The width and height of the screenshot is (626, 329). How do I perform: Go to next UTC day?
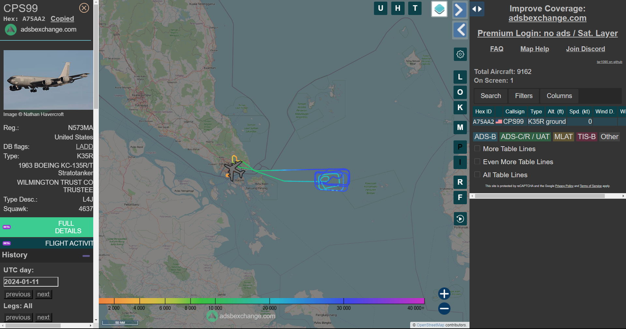[43, 294]
